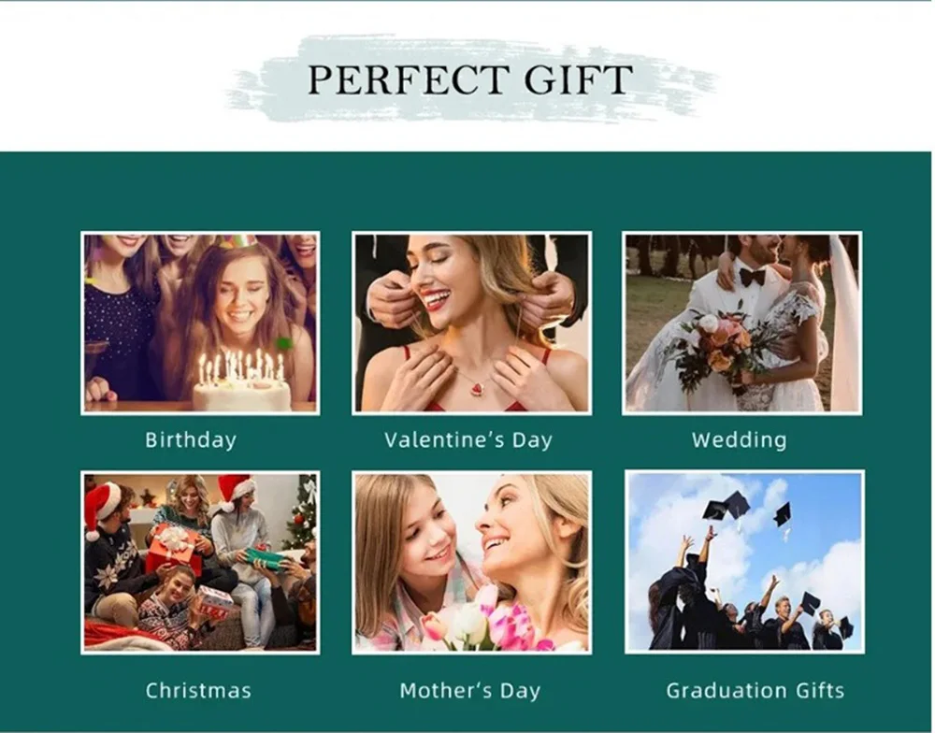Open the Wedding couple photo
935x733 pixels.
coord(741,323)
